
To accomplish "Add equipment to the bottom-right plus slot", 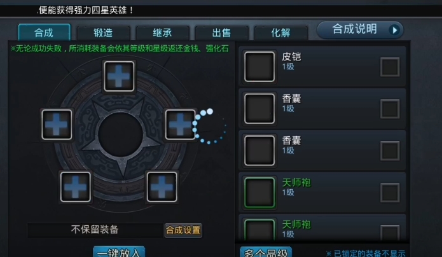I will [162, 187].
